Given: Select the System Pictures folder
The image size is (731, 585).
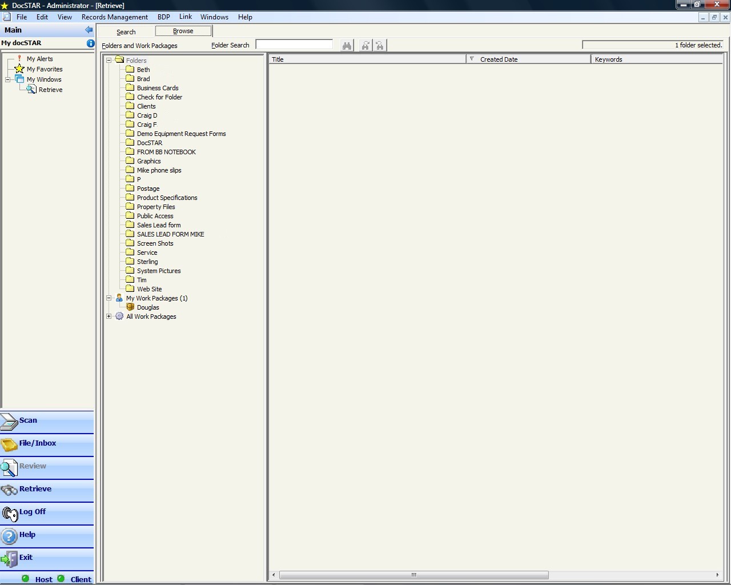Looking at the screenshot, I should [159, 271].
